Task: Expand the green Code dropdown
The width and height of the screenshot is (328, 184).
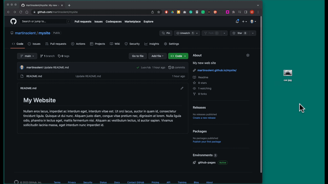Action: (x=178, y=56)
